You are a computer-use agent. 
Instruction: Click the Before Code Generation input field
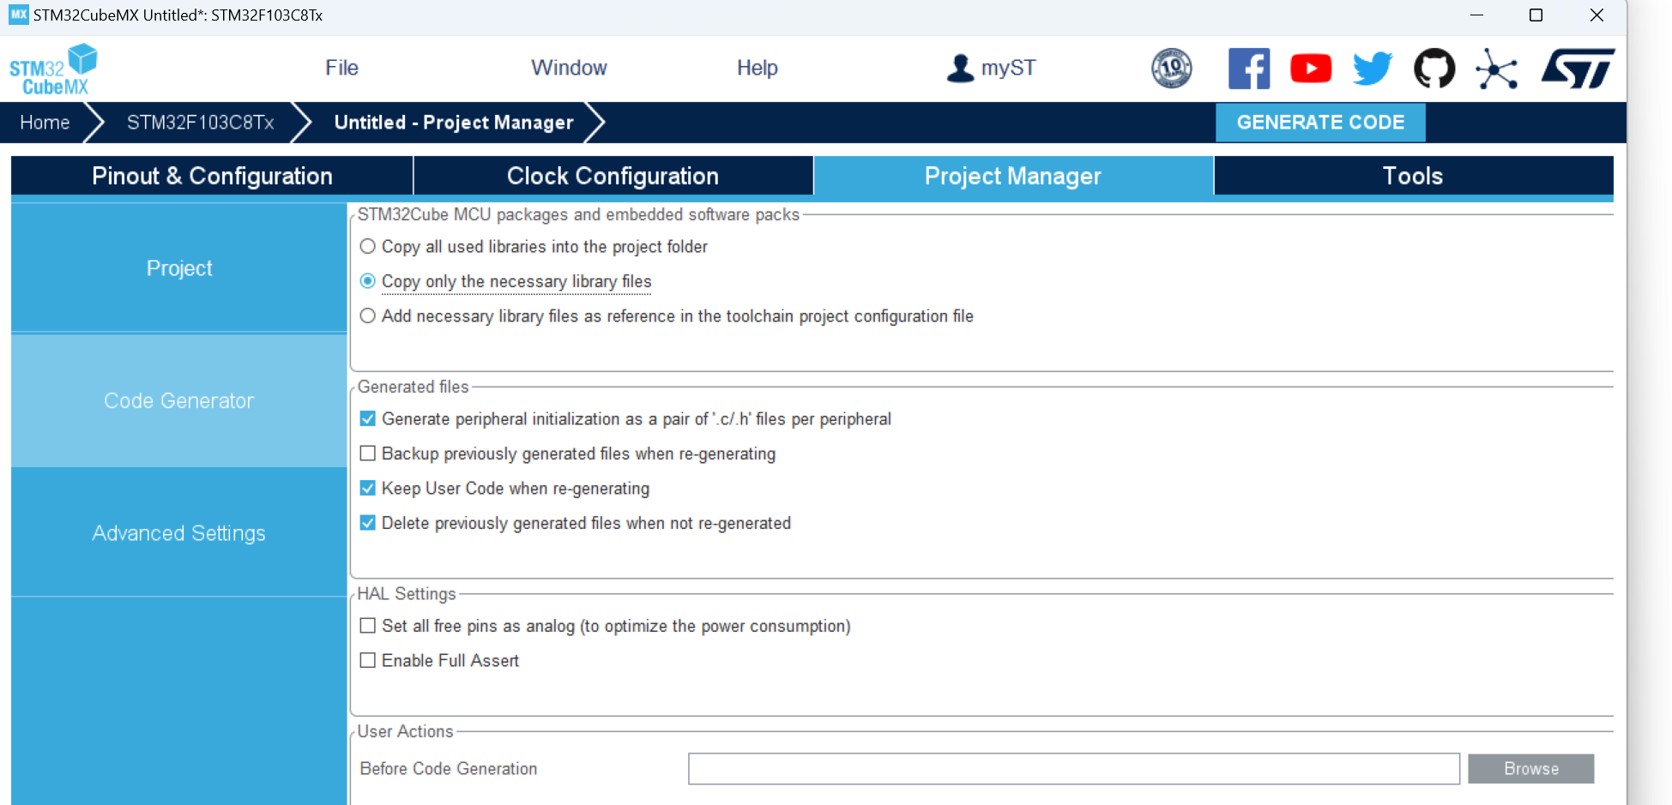point(1074,769)
